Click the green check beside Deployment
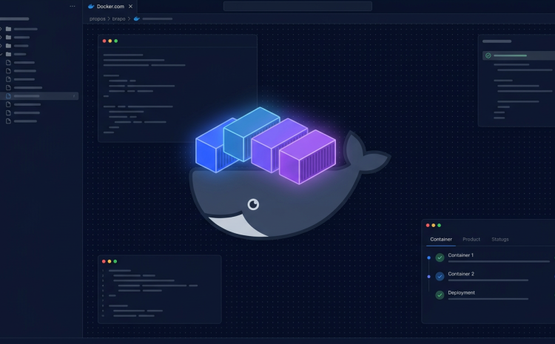Image resolution: width=555 pixels, height=344 pixels. tap(440, 295)
